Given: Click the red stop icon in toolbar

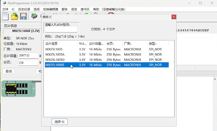Looking at the screenshot, I should tap(111, 14).
